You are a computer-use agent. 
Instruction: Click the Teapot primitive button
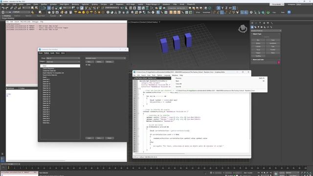258,53
